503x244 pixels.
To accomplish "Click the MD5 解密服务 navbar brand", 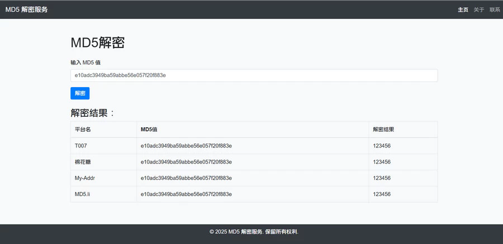I will coord(26,9).
